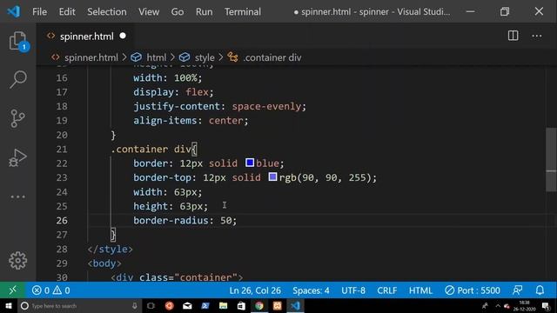
Task: Open remote window indicator in status bar
Action: 12,290
